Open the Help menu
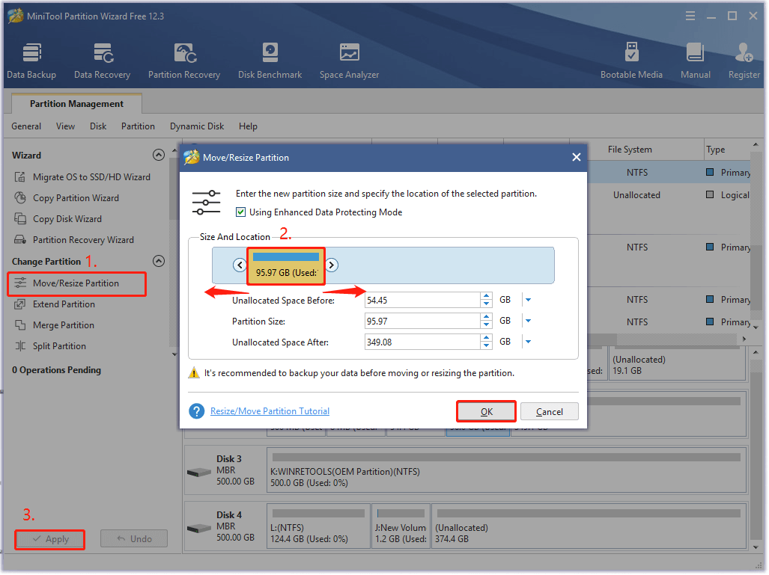 (x=248, y=126)
